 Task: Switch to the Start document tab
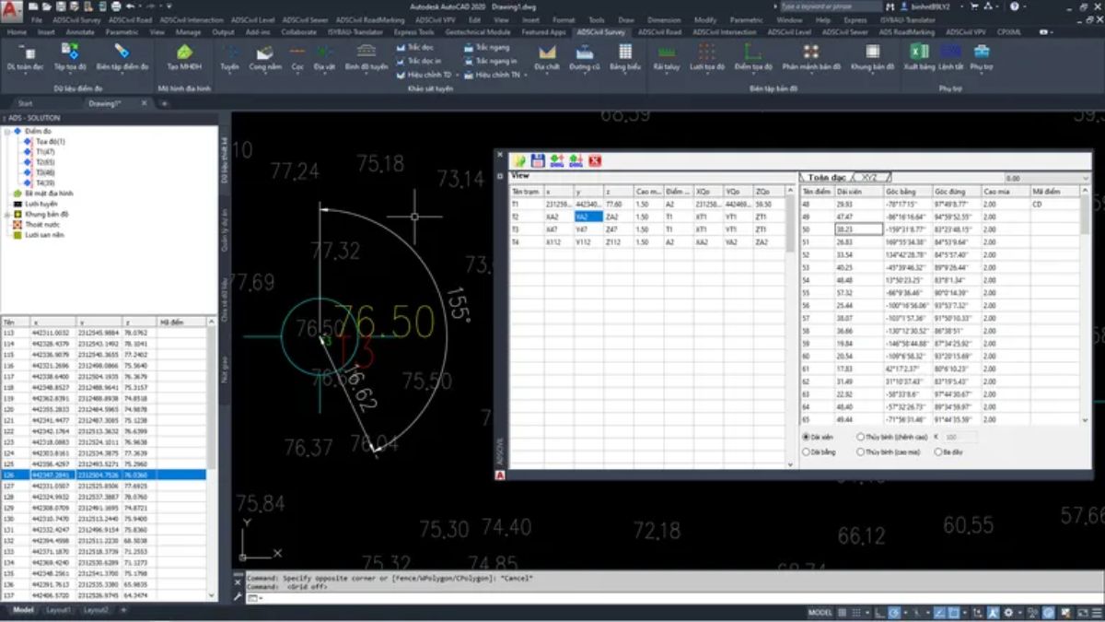click(25, 103)
